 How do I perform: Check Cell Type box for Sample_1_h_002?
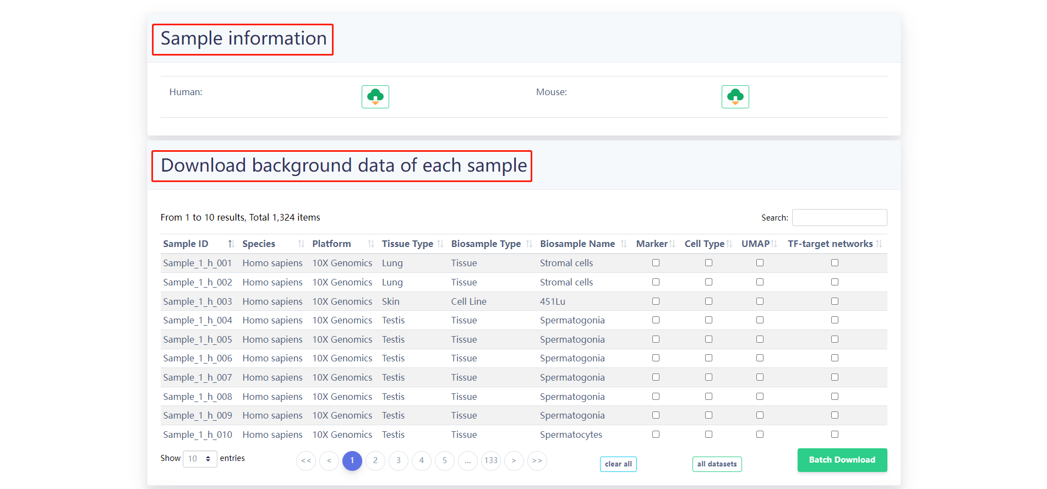click(708, 282)
